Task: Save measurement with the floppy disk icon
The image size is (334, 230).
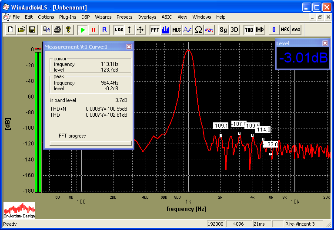Action: tap(32, 30)
